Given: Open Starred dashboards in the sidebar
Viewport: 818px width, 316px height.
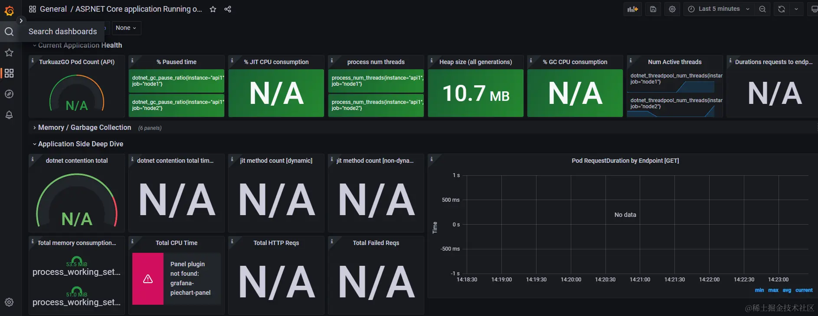Looking at the screenshot, I should [x=9, y=52].
